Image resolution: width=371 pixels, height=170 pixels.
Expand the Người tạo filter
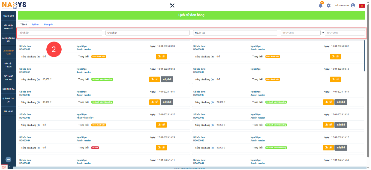(x=235, y=33)
